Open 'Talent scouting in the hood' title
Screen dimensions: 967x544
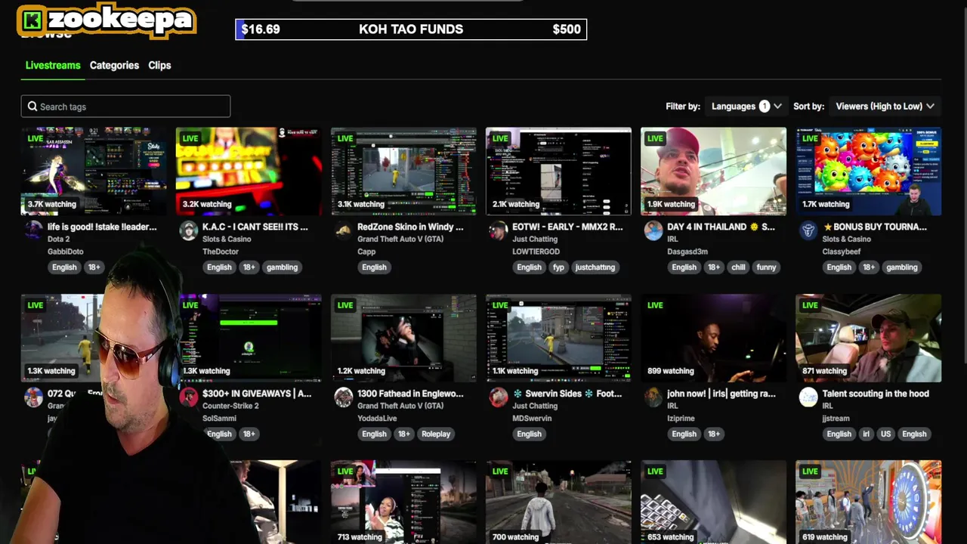coord(876,394)
